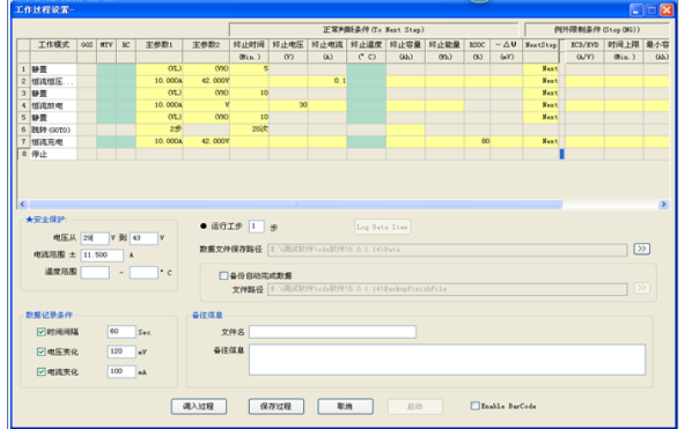
Task: Click row 2 main parameter 10.000A cell
Action: (x=160, y=81)
